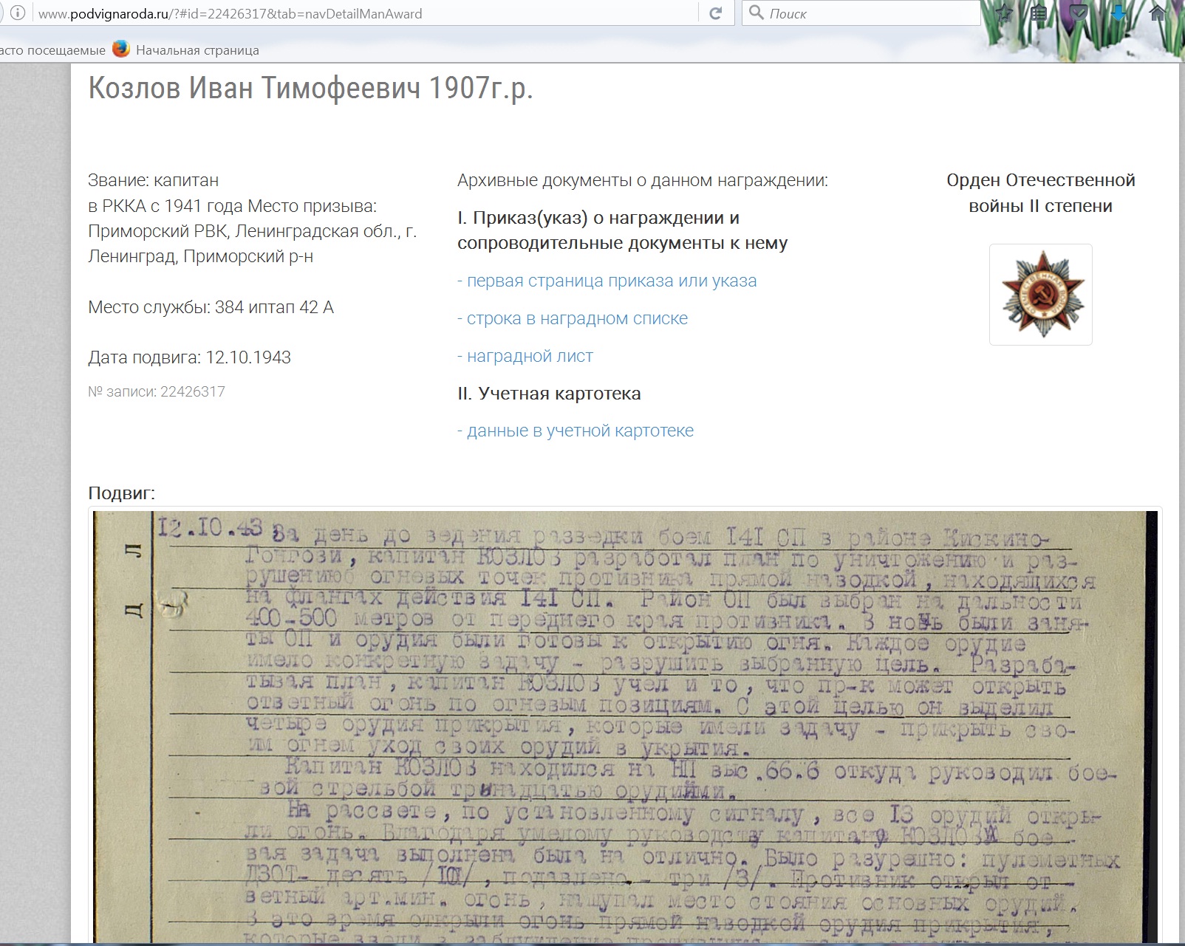
Task: Bookmark this page with the star icon
Action: 1004,13
